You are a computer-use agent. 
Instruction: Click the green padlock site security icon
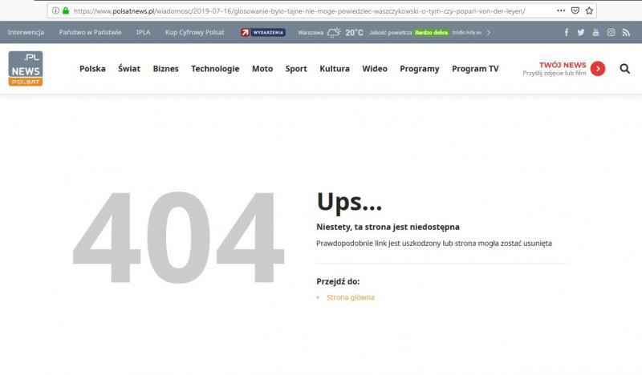pos(66,11)
